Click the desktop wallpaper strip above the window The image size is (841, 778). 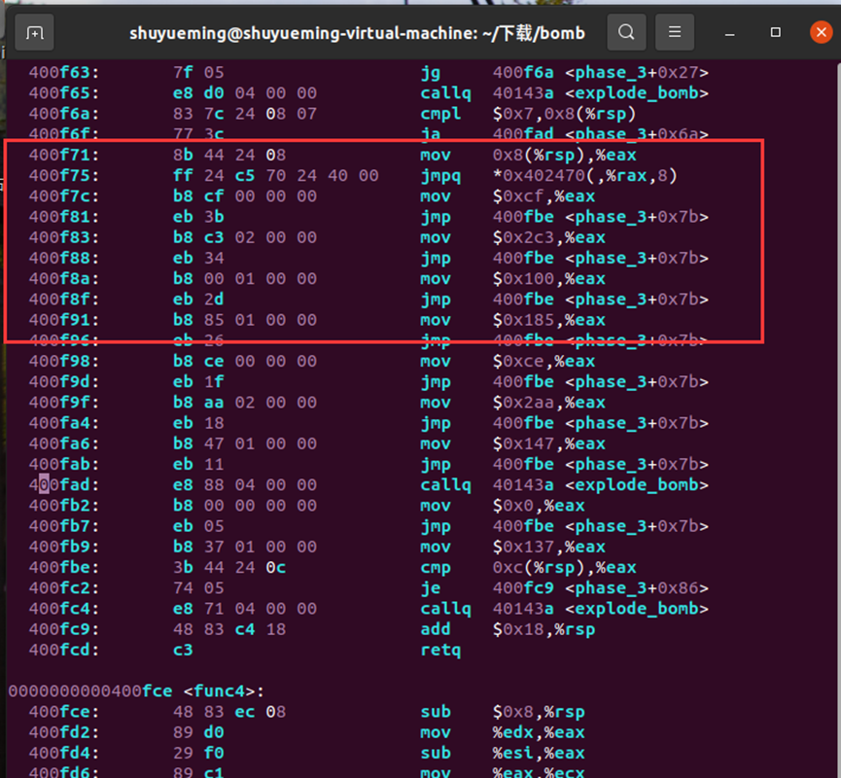[420, 4]
